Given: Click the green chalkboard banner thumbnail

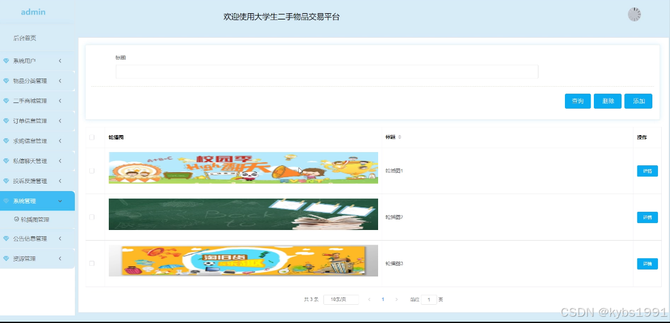Looking at the screenshot, I should 243,214.
